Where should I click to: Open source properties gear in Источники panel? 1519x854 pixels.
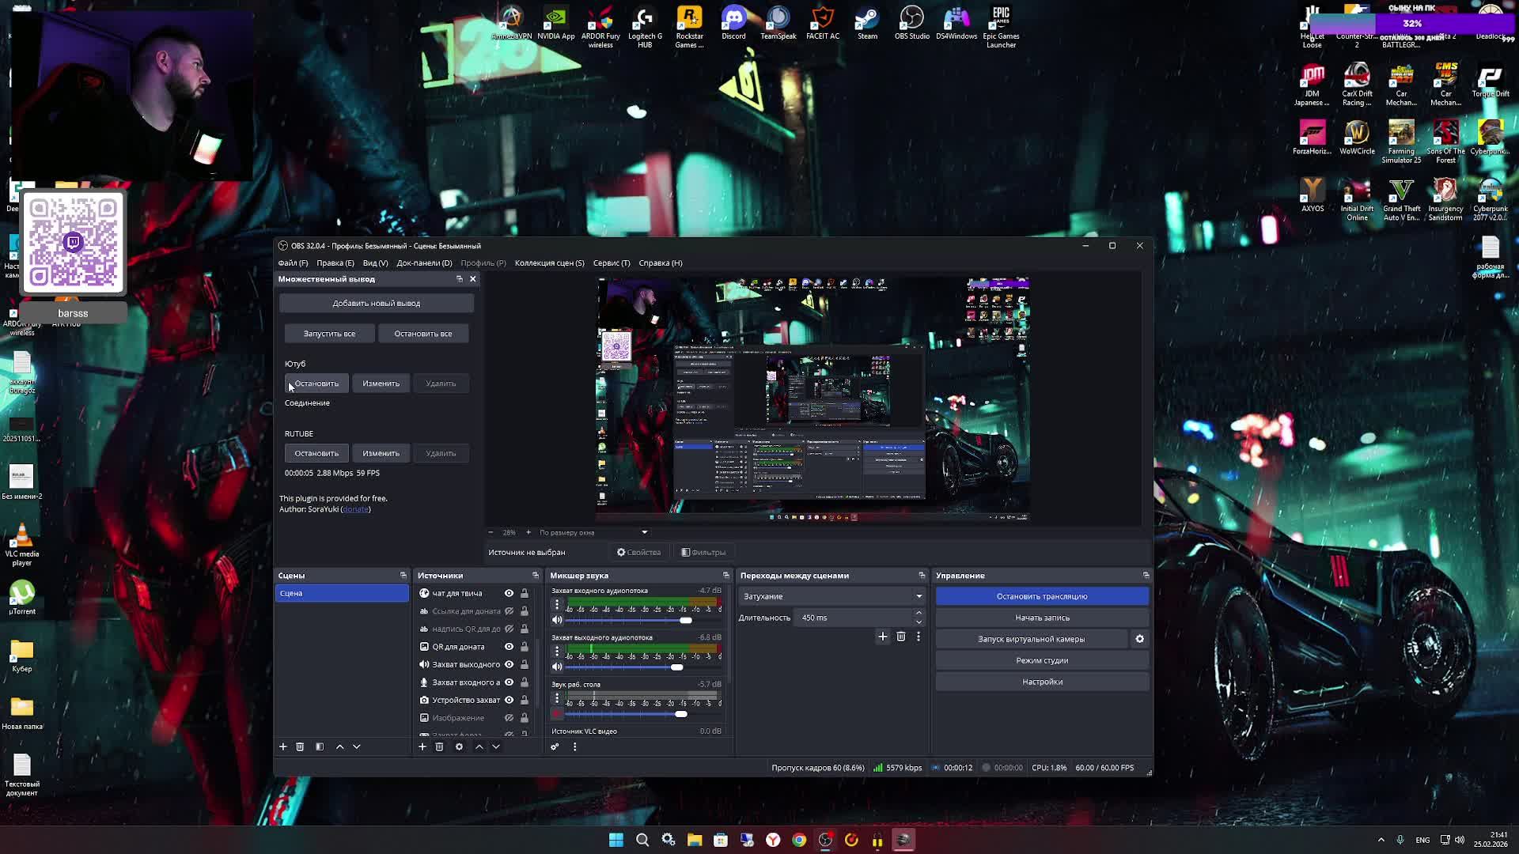pyautogui.click(x=459, y=746)
